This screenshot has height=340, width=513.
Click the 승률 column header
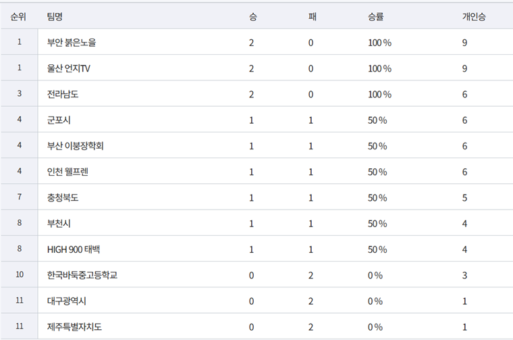(x=375, y=16)
